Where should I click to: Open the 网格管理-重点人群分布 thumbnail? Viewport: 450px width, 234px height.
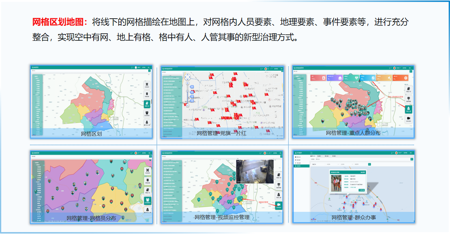[x=353, y=102]
